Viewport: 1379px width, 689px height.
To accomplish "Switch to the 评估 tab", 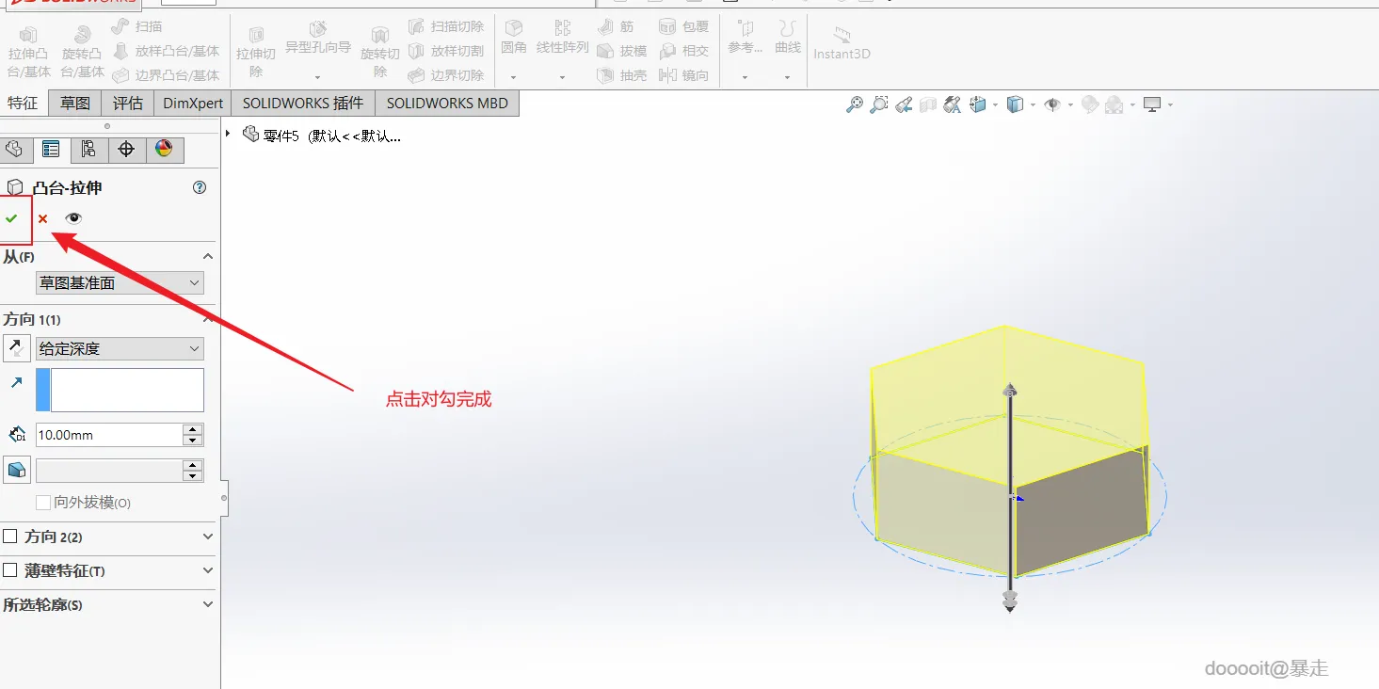I will click(x=128, y=104).
